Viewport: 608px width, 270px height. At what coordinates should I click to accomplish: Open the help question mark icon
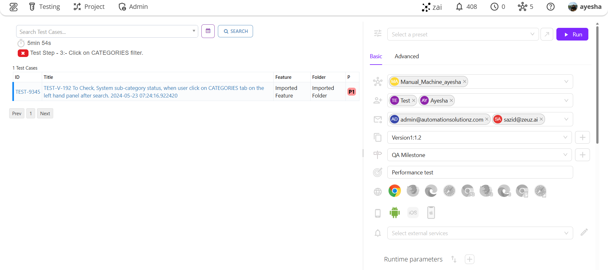[x=550, y=7]
